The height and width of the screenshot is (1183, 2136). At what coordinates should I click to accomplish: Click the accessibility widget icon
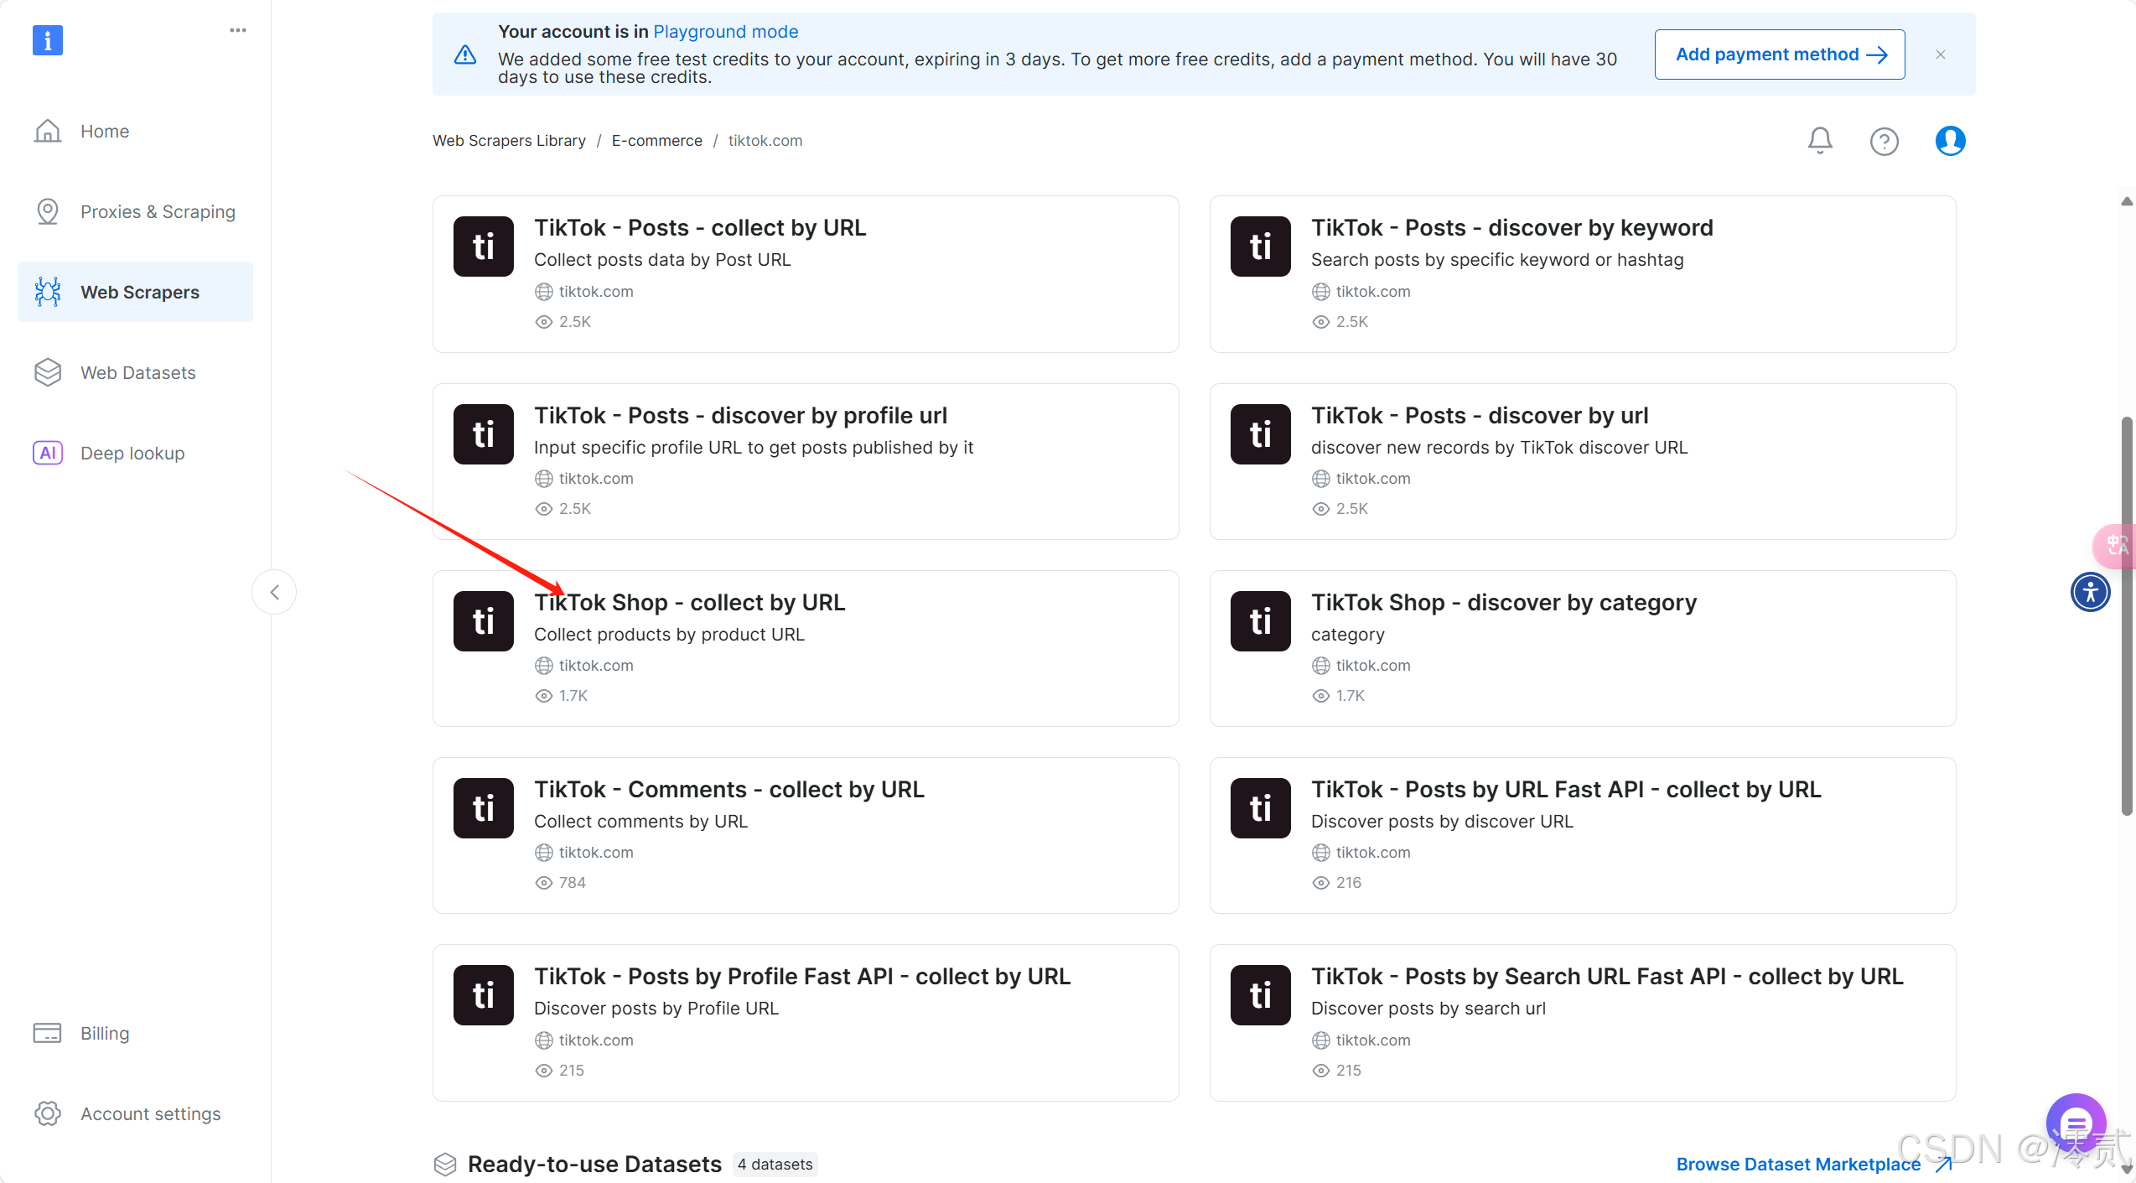[x=2090, y=592]
